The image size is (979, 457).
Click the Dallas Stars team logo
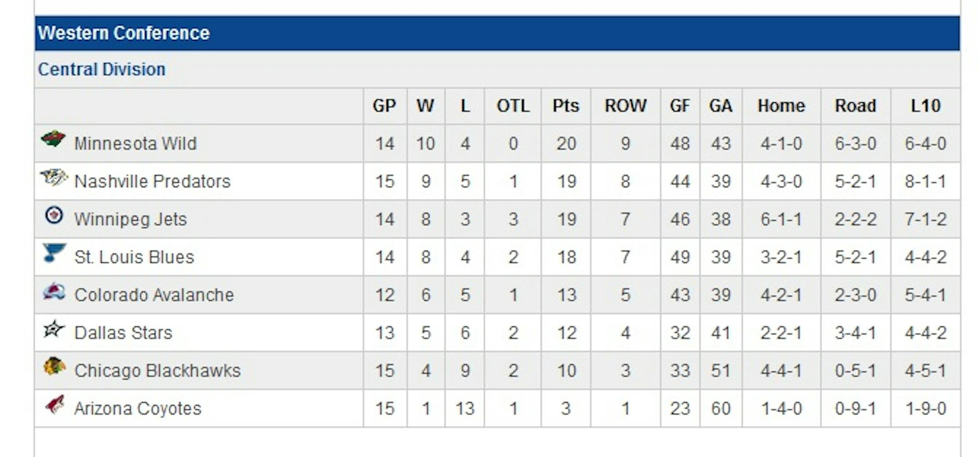tap(54, 329)
